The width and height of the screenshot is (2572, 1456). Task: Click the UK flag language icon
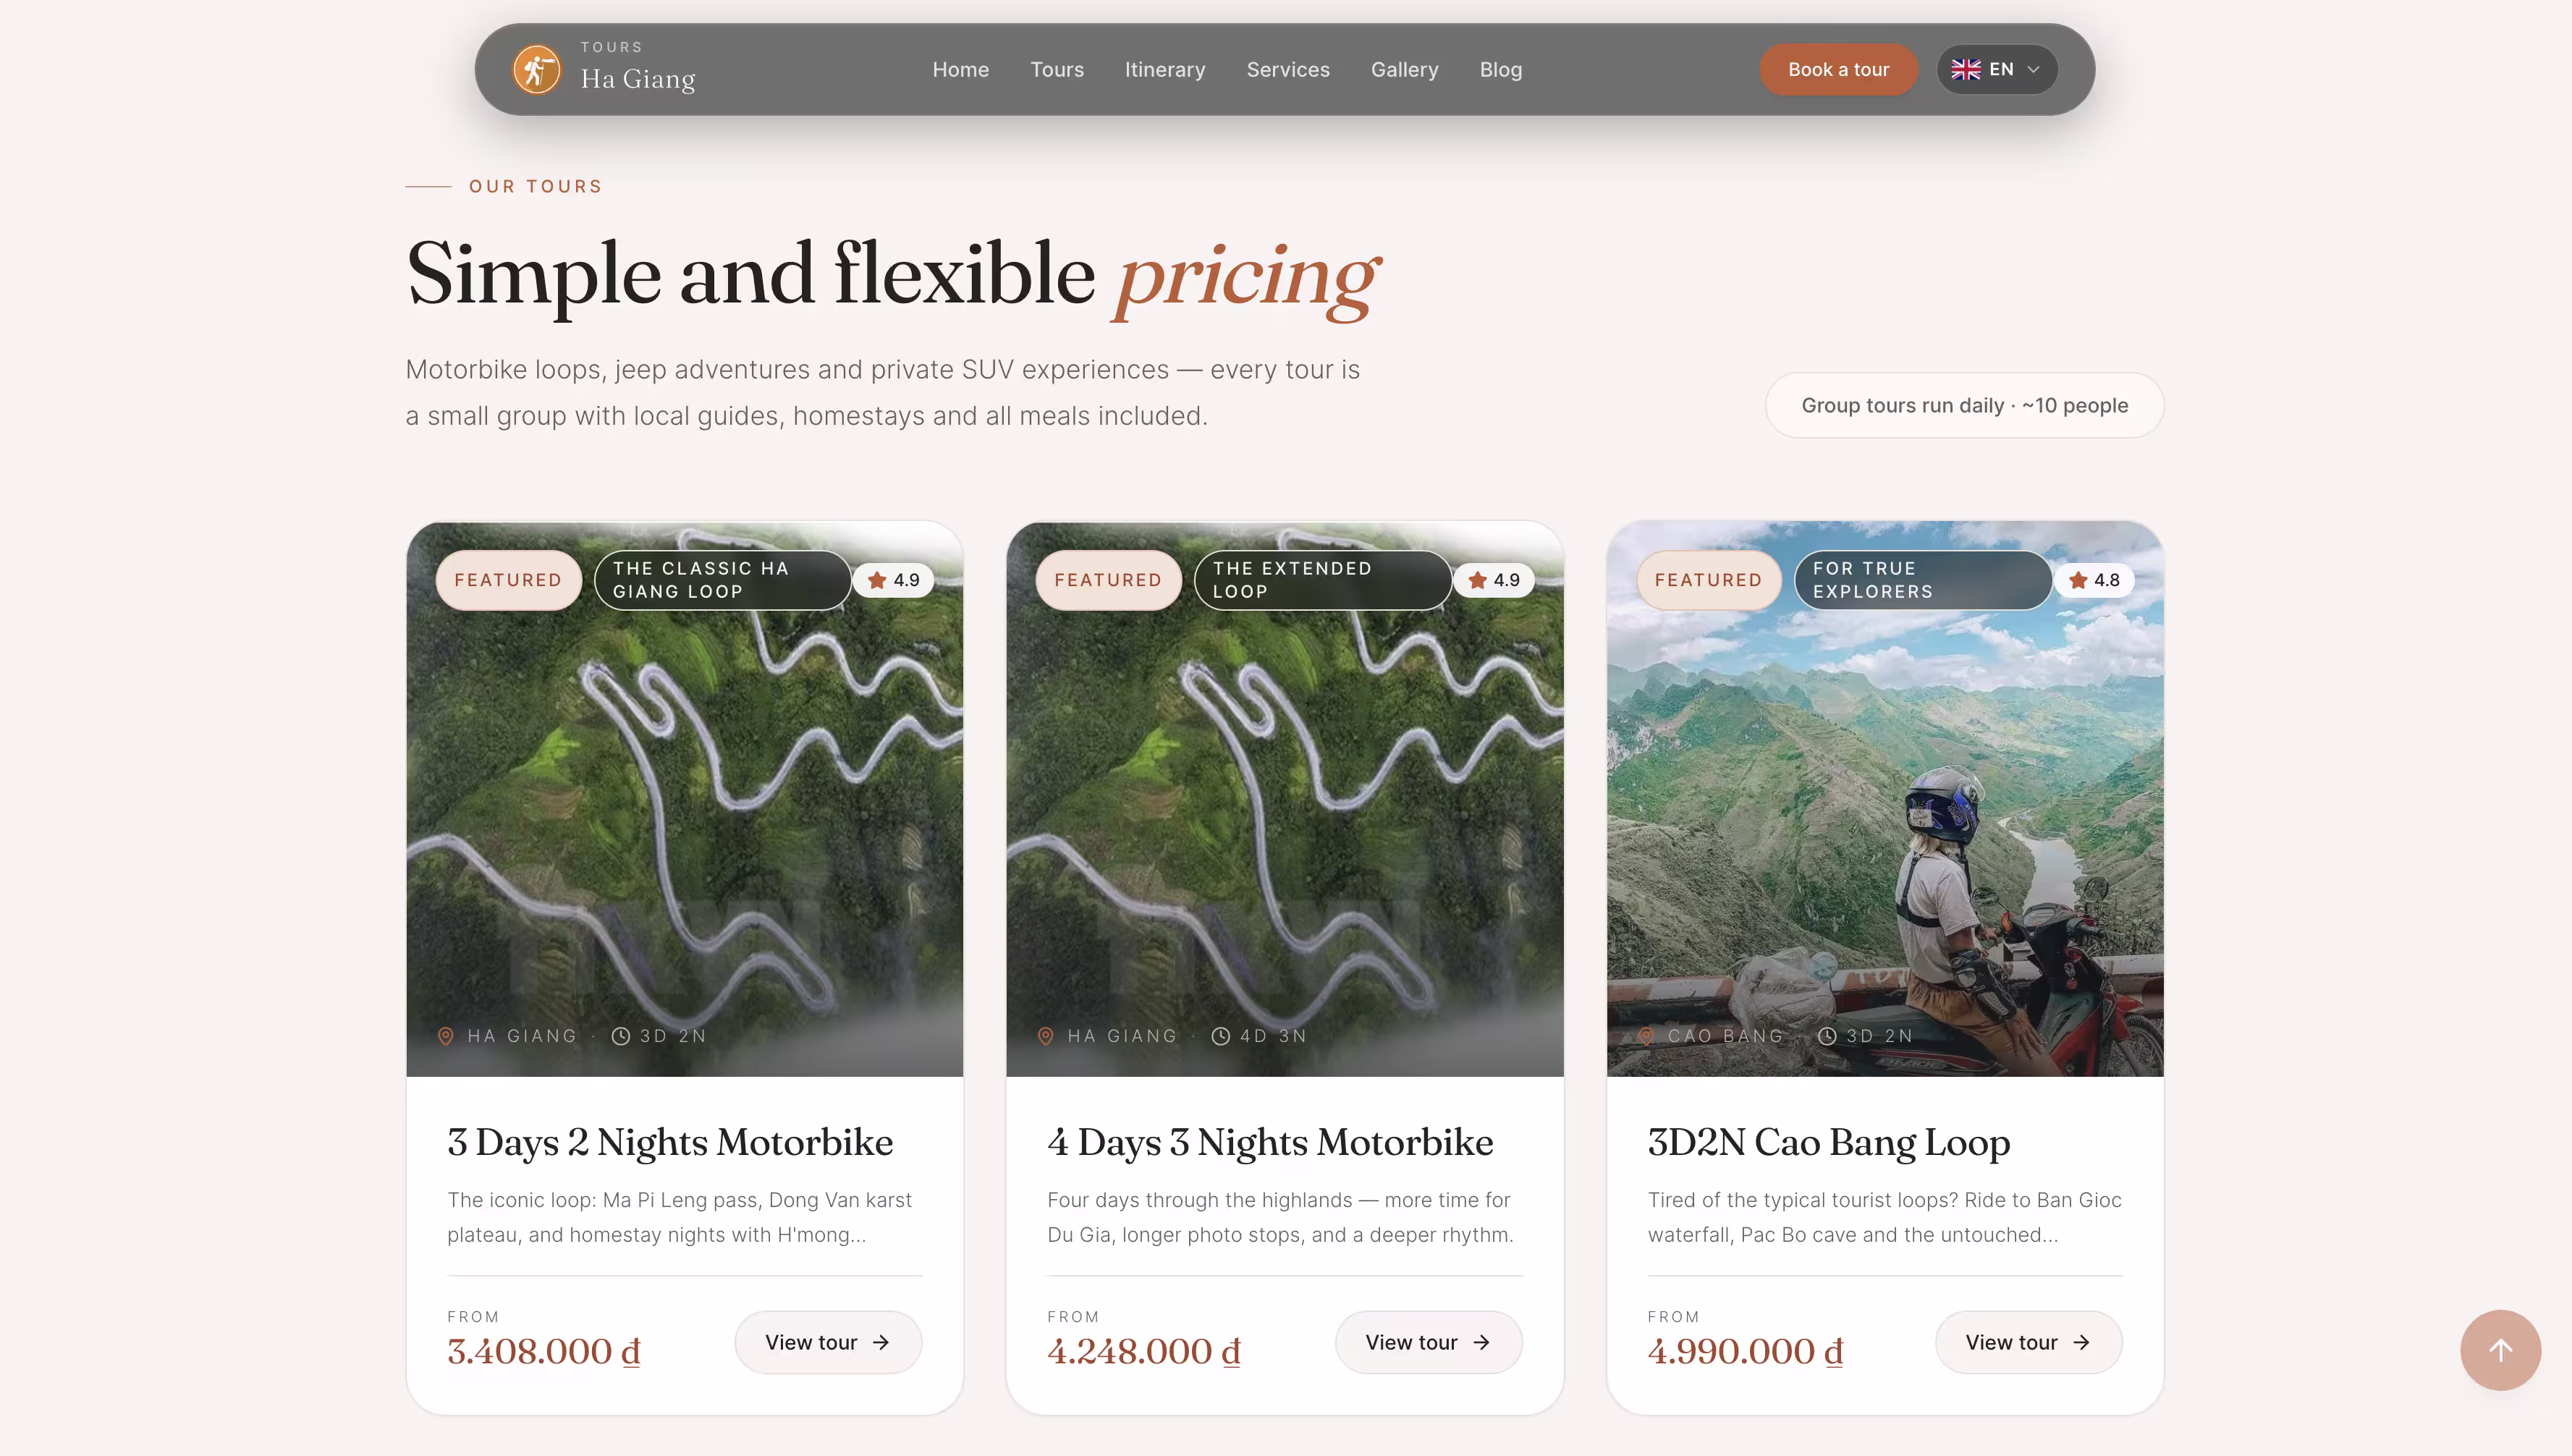1965,70
